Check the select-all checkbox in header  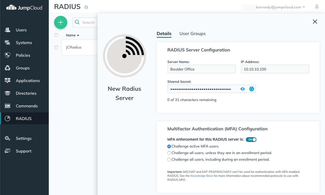[56, 35]
